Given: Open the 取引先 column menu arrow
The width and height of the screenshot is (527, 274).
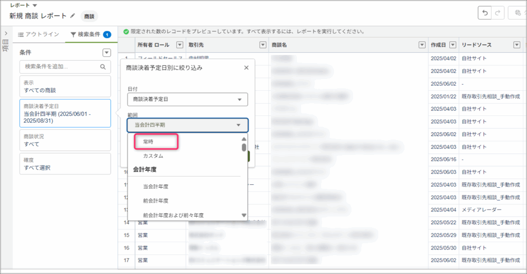Looking at the screenshot, I should 262,45.
